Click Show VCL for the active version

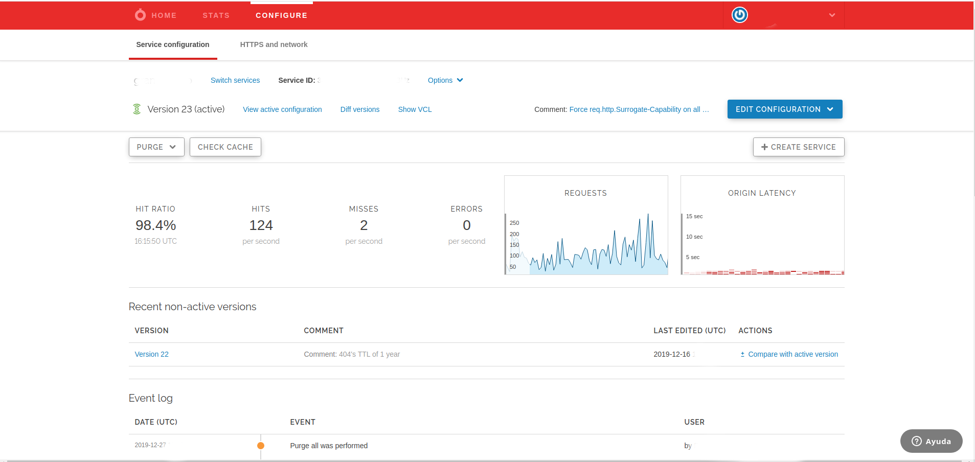pos(414,109)
